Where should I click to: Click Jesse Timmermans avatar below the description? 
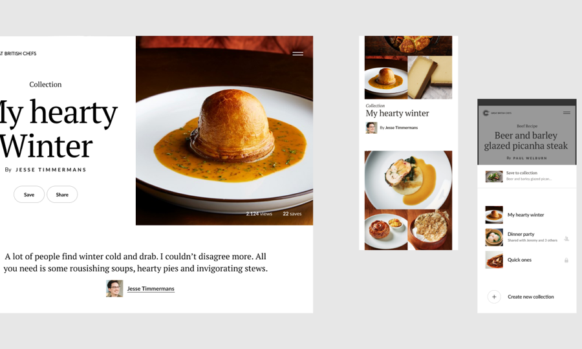pyautogui.click(x=114, y=288)
